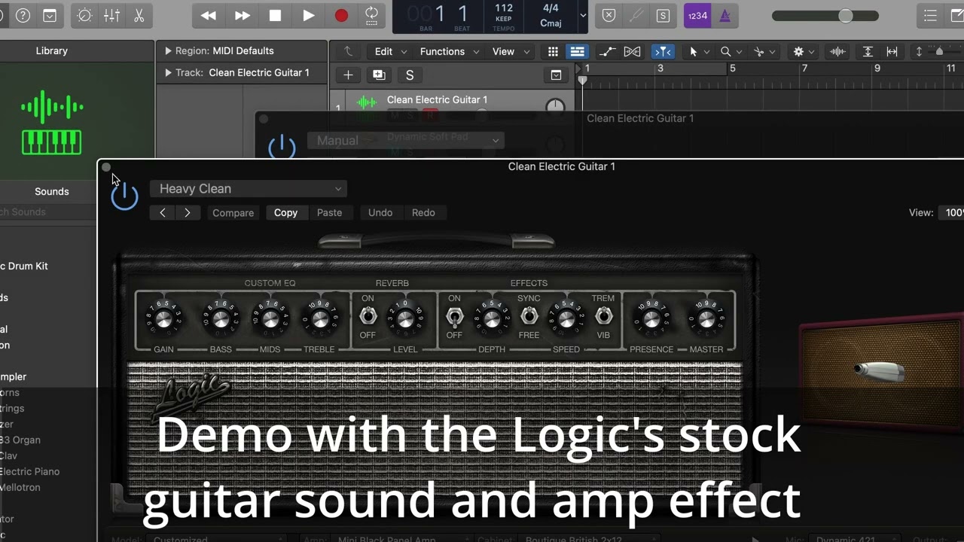Open the Editors scissors icon

pyautogui.click(x=139, y=15)
